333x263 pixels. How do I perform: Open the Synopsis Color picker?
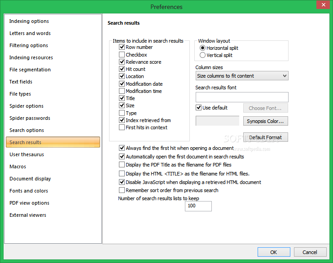point(266,121)
